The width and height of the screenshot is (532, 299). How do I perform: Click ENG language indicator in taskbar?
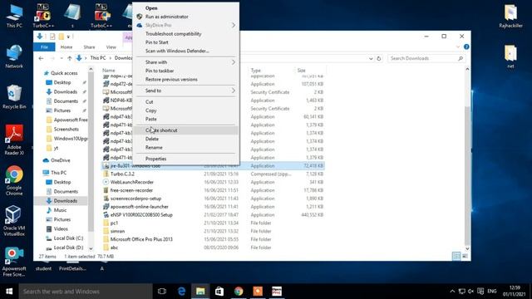coord(492,292)
